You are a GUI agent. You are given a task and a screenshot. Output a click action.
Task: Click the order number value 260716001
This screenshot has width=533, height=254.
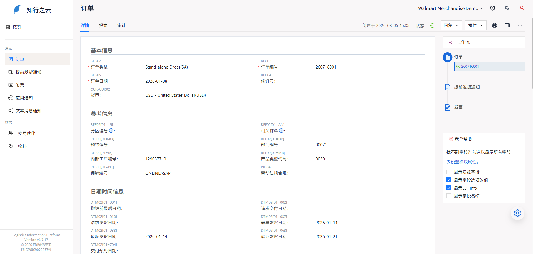click(x=326, y=67)
